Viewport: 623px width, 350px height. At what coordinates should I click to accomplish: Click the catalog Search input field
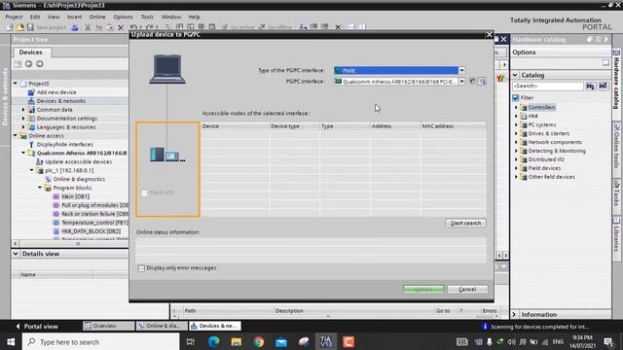coord(547,87)
